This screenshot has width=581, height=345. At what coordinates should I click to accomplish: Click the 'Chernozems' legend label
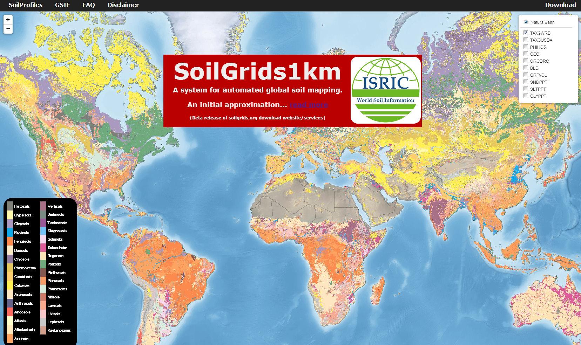(x=25, y=268)
